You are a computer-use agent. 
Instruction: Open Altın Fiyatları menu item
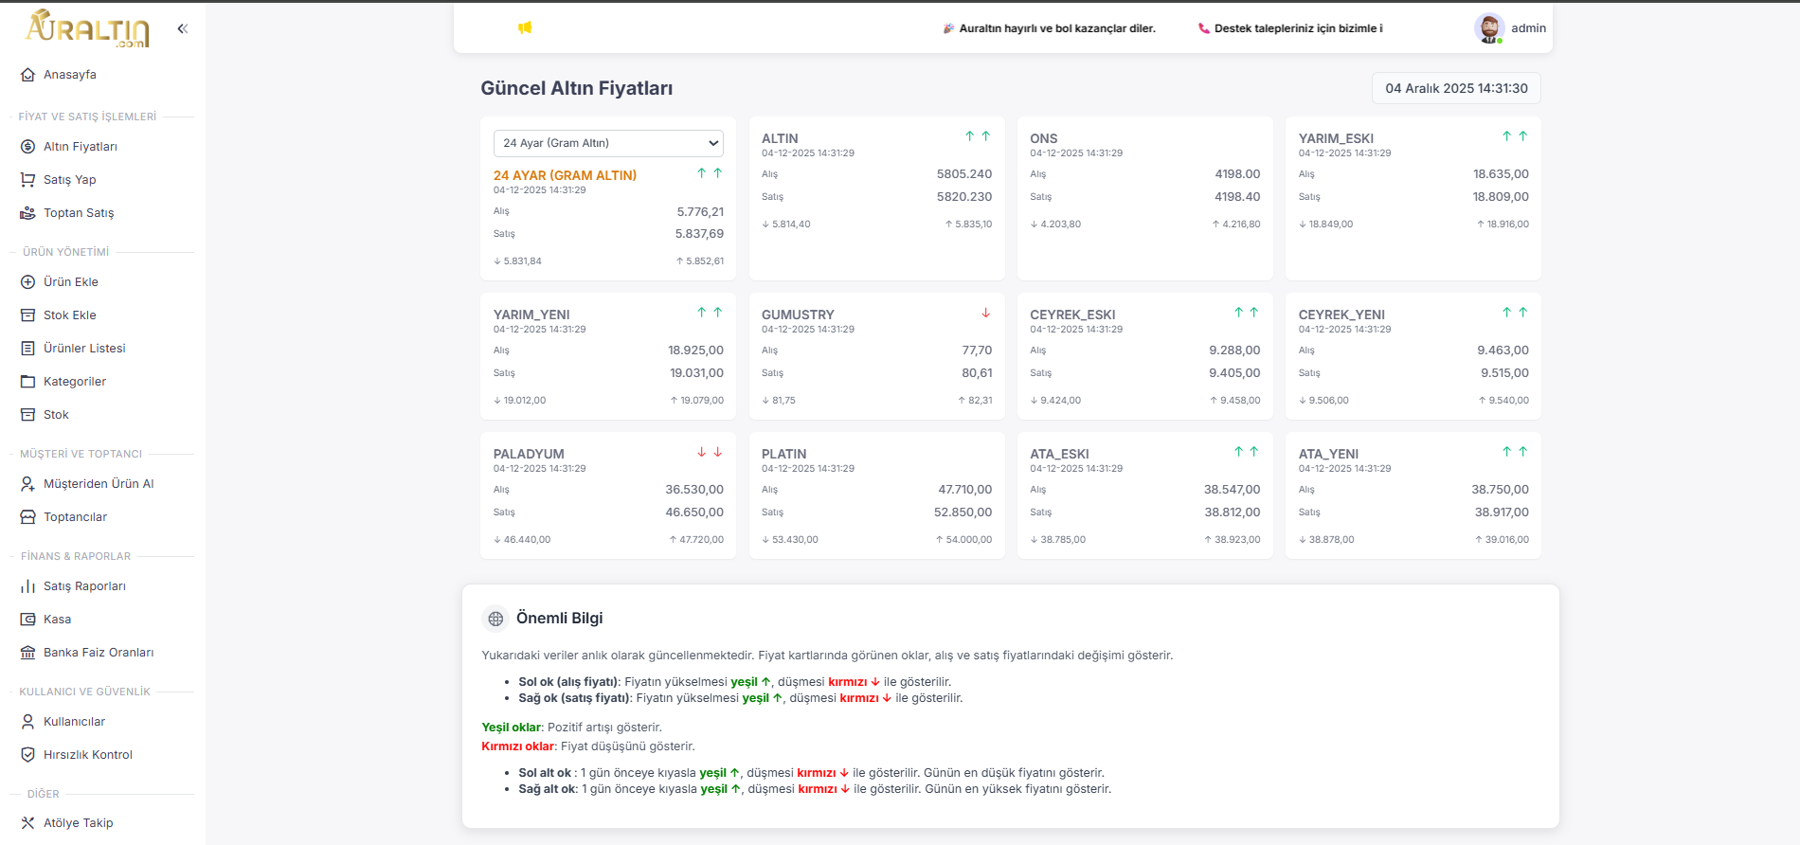click(x=81, y=147)
